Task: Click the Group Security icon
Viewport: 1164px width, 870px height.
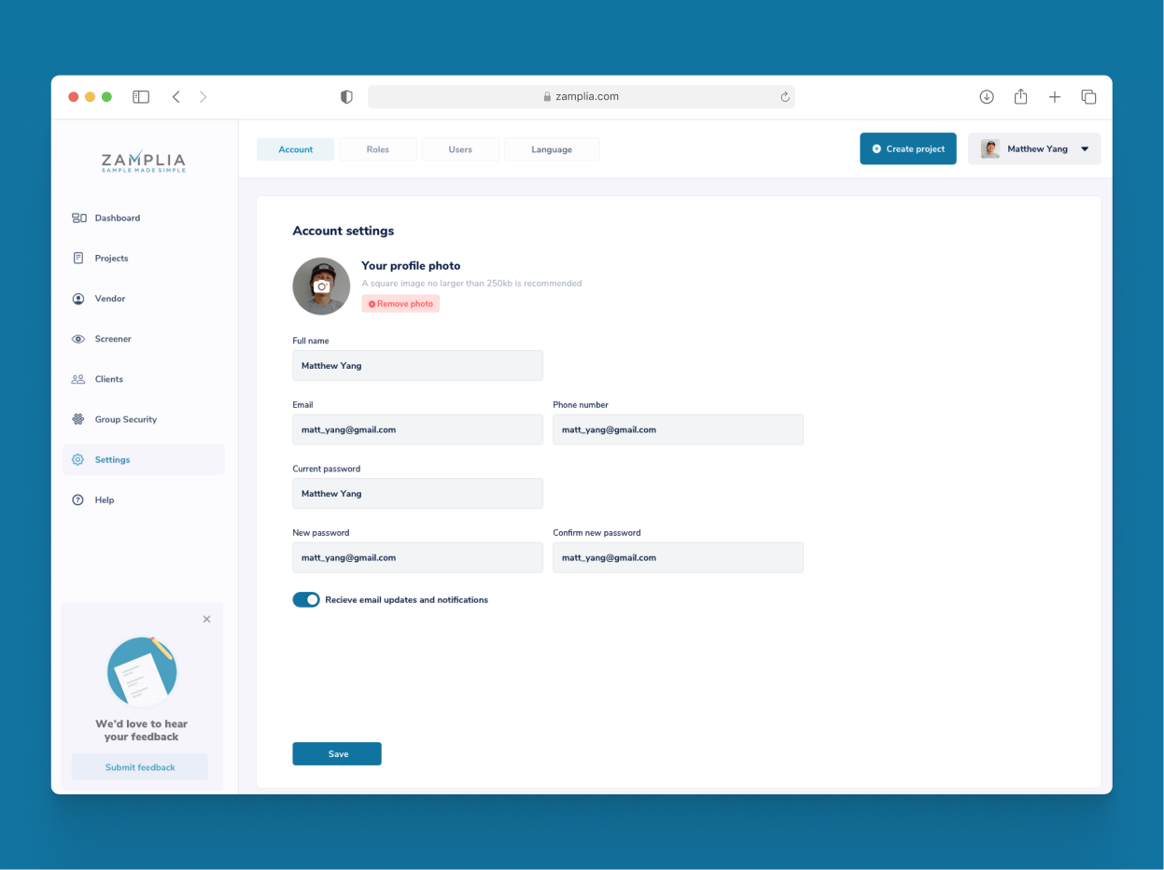Action: tap(78, 420)
